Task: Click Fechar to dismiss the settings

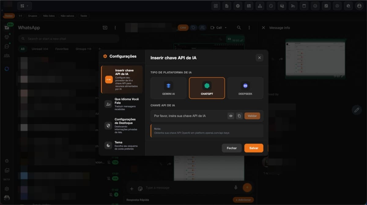Action: [x=232, y=148]
